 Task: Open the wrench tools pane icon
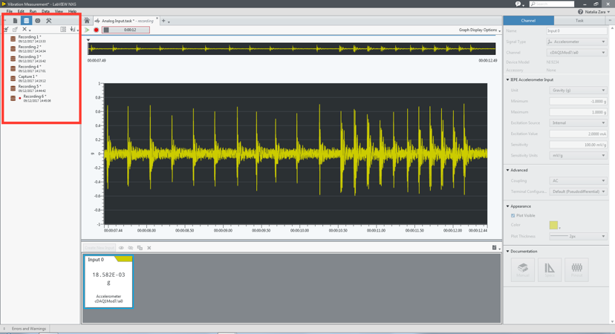[49, 21]
